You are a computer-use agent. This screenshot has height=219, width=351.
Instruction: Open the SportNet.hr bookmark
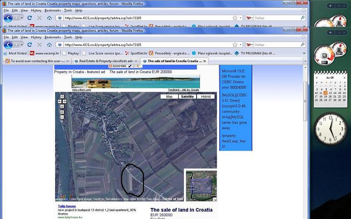pyautogui.click(x=136, y=53)
